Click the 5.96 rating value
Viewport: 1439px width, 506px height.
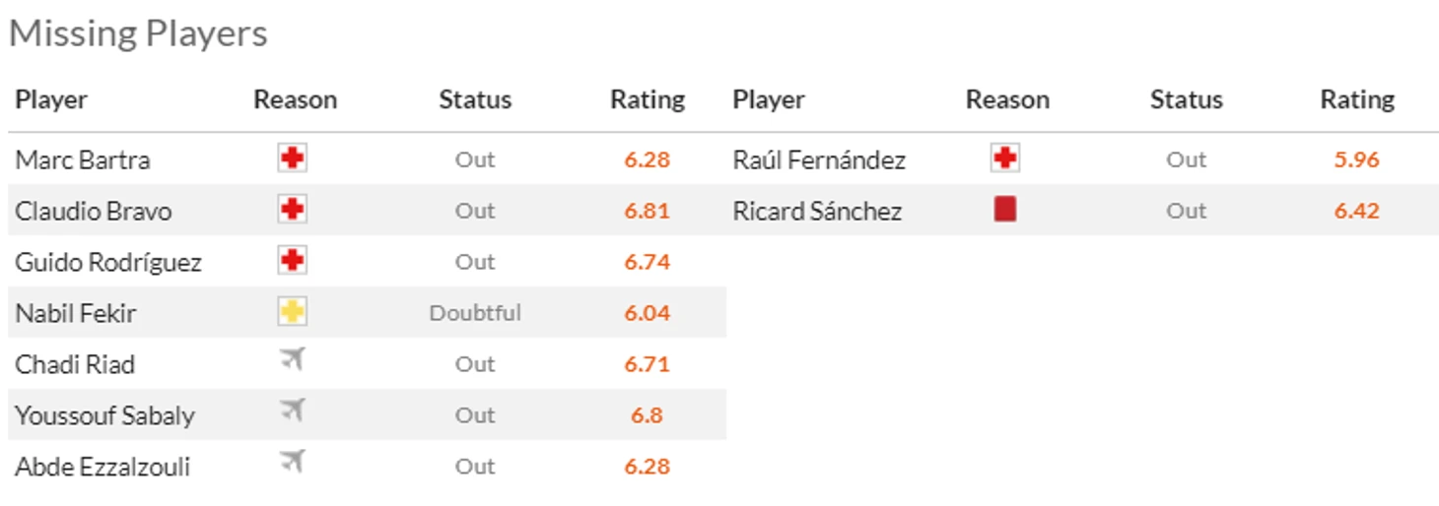1357,159
